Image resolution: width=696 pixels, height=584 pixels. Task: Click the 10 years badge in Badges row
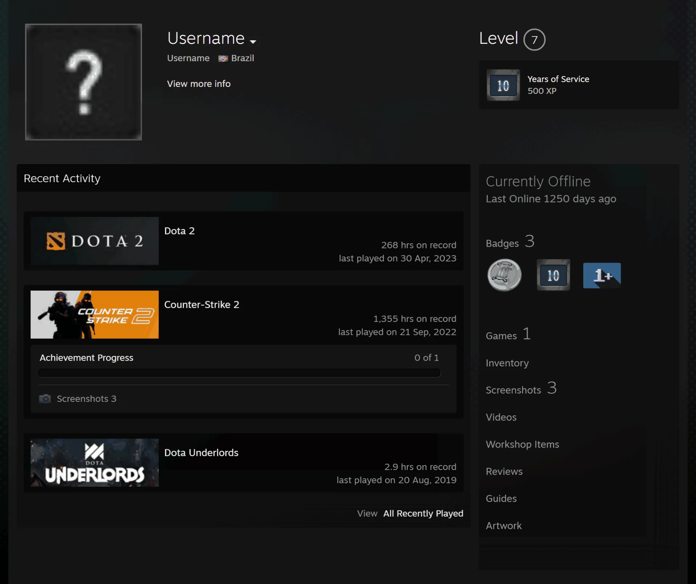[x=553, y=275]
